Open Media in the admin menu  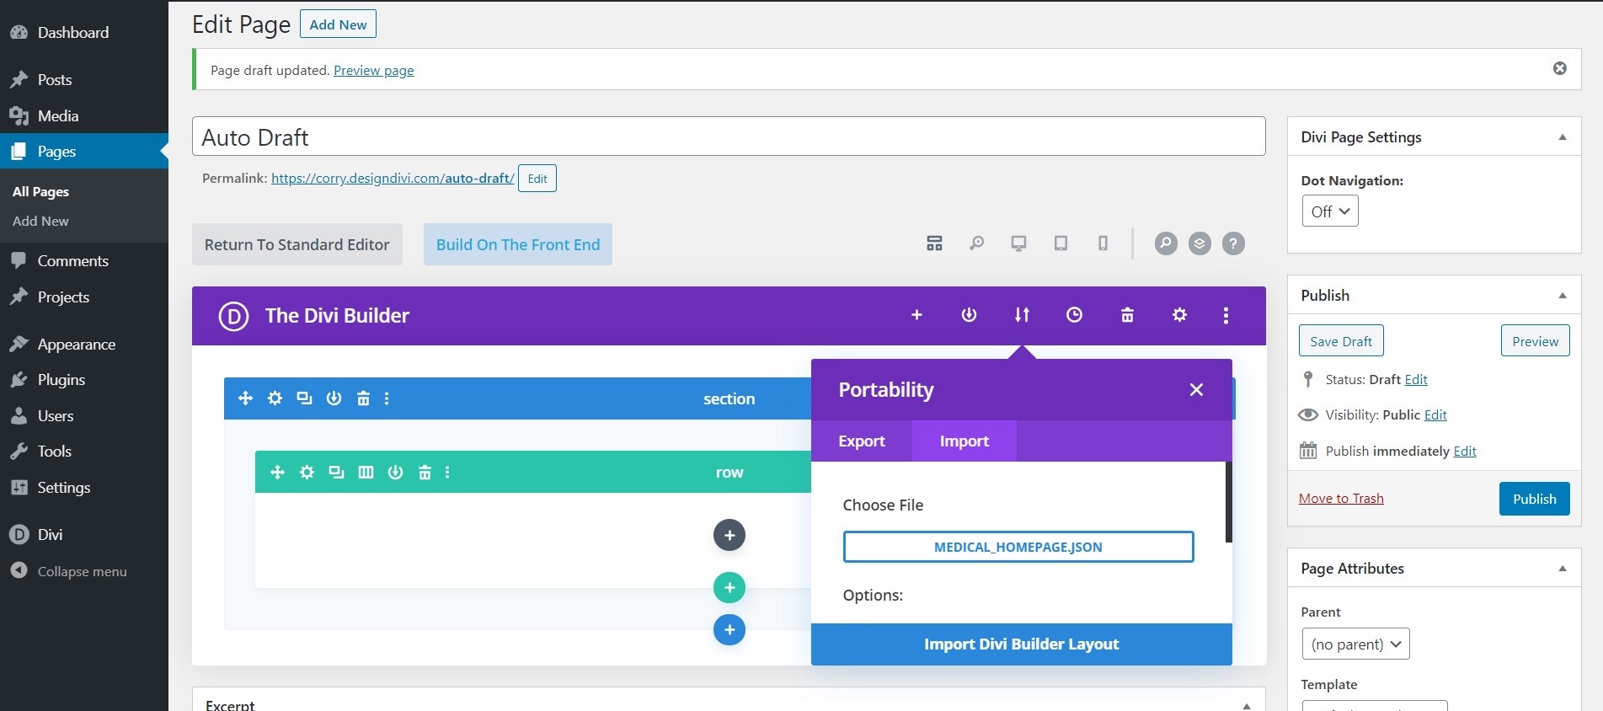[x=84, y=116]
